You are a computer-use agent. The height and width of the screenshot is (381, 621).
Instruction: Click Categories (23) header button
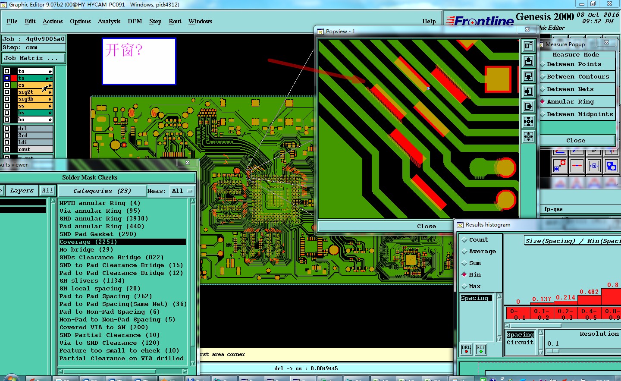point(102,191)
